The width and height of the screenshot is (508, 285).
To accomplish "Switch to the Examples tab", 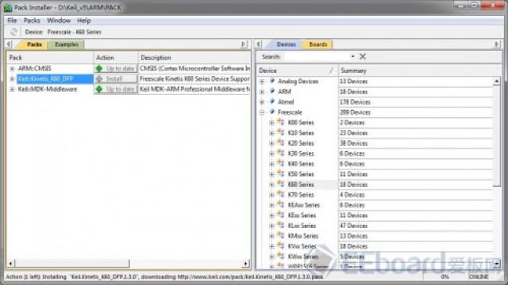I will coord(67,44).
